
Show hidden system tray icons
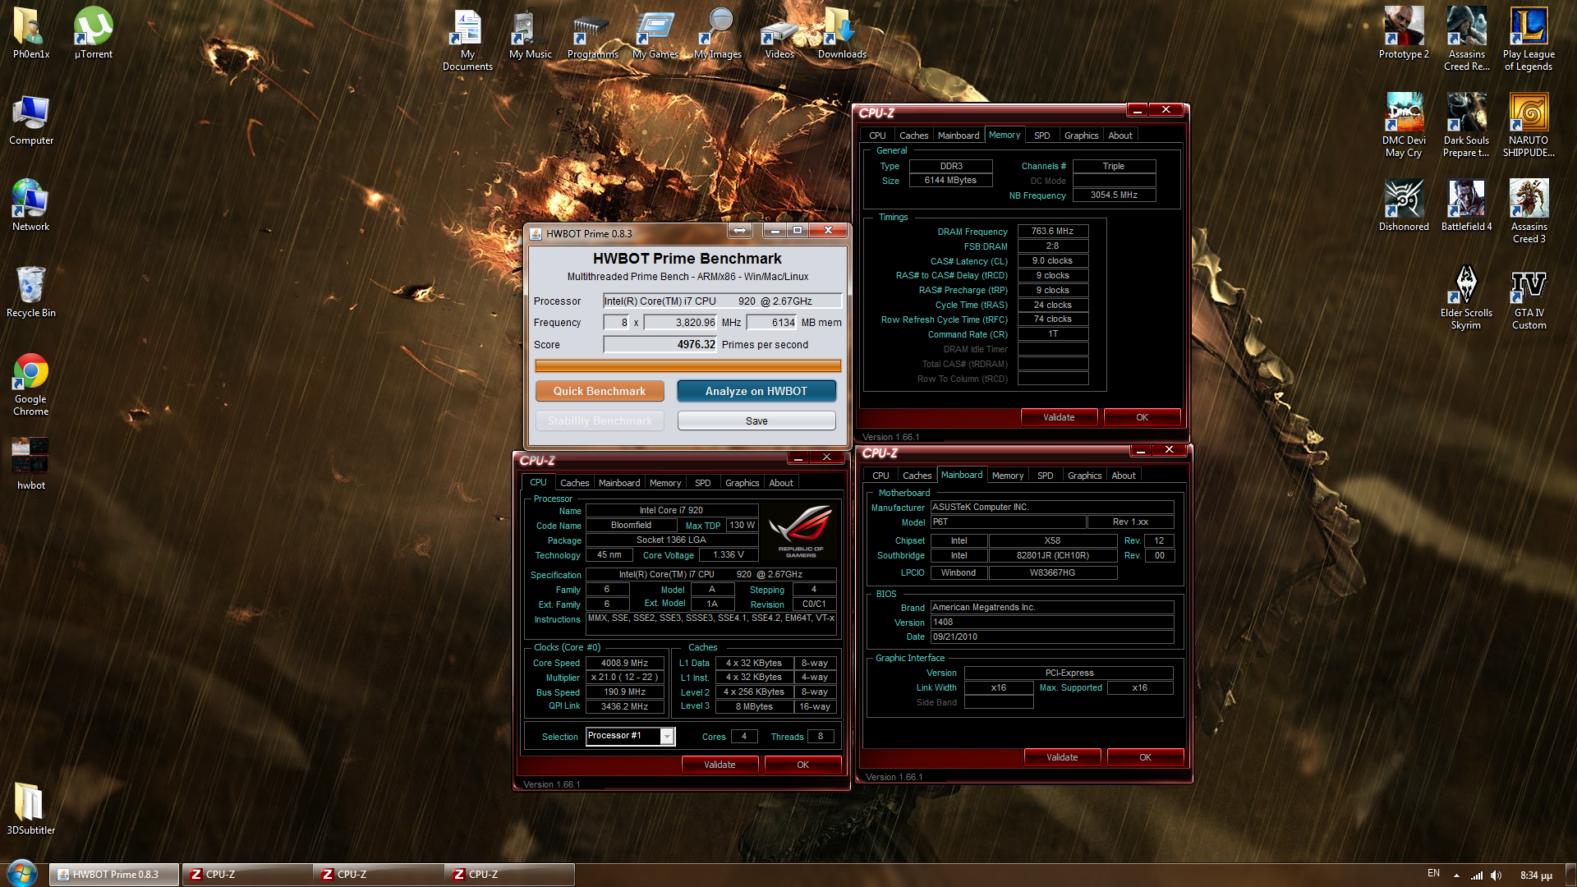tap(1456, 876)
